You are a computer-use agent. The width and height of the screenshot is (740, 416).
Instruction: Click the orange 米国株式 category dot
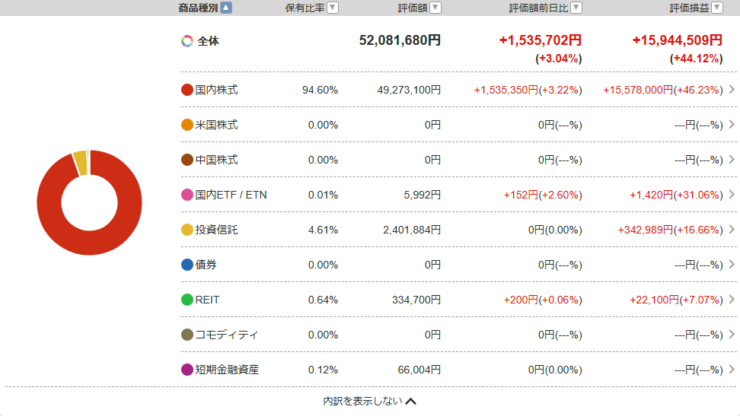[x=187, y=125]
